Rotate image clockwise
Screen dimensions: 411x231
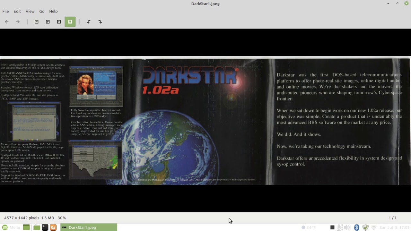click(x=100, y=22)
